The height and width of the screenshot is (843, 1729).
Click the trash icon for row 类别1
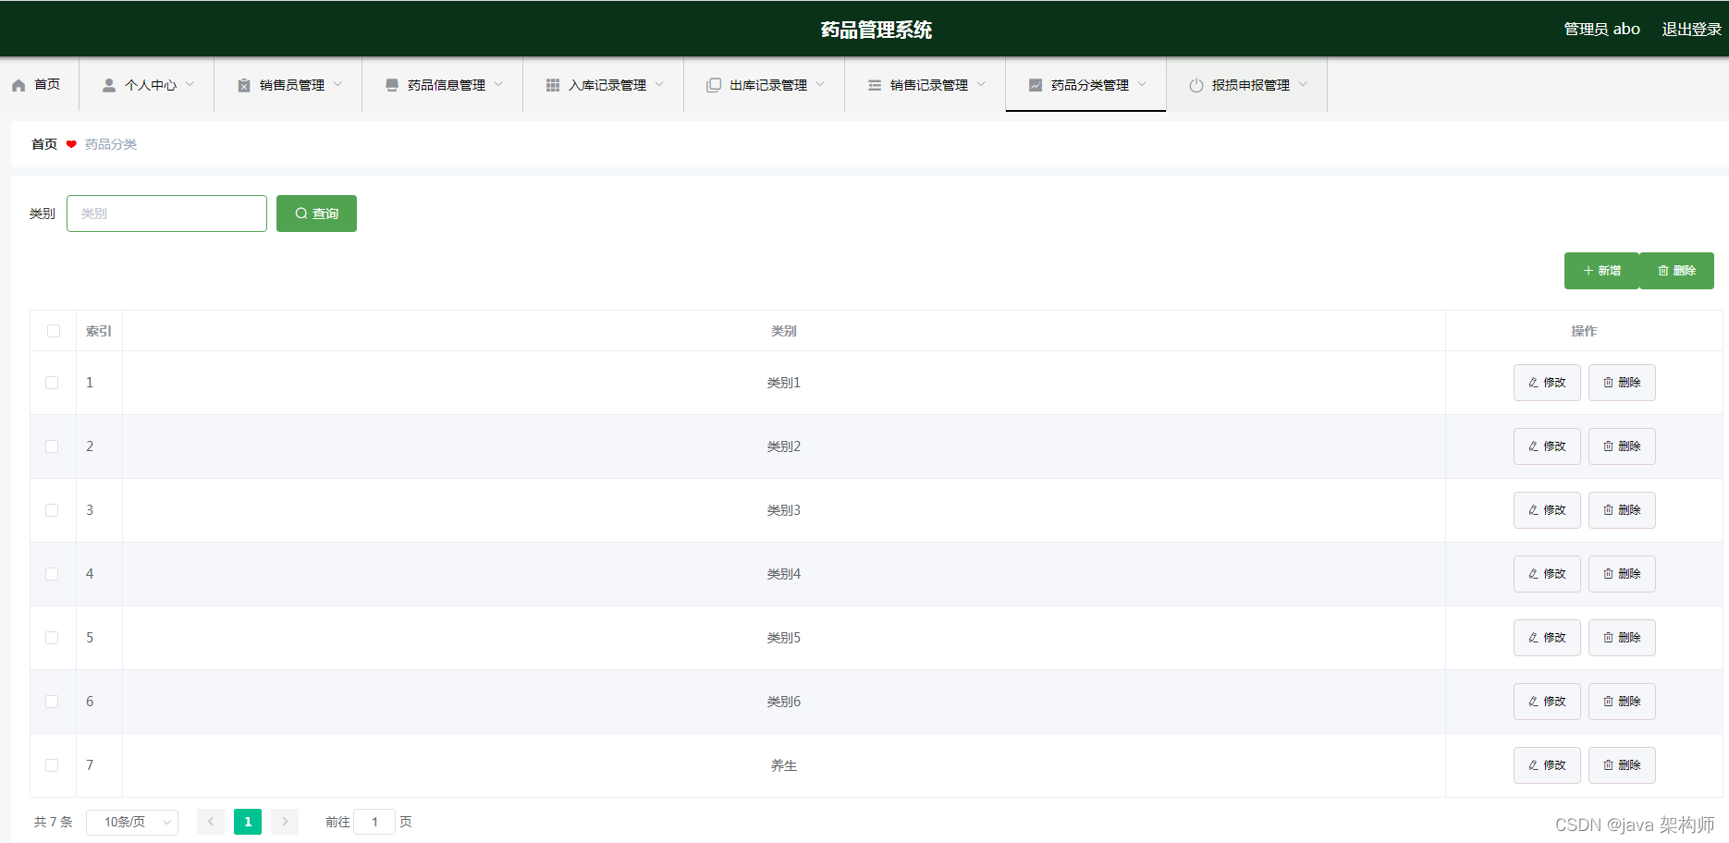tap(1609, 383)
